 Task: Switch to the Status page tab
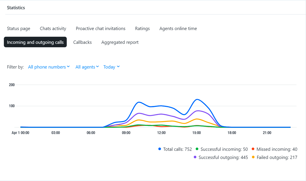coord(18,29)
